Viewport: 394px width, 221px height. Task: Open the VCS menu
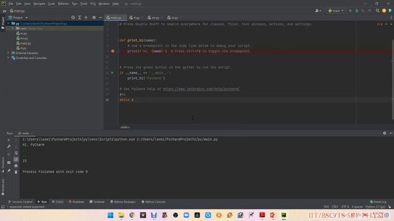point(93,4)
